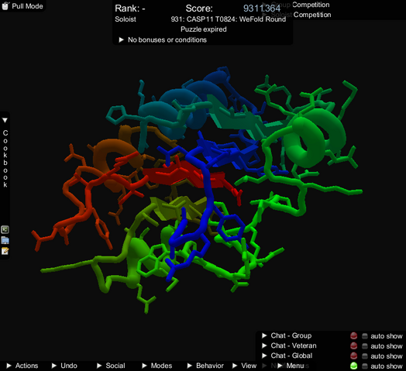Click the green notification status ball
406x371 pixels.
(353, 366)
